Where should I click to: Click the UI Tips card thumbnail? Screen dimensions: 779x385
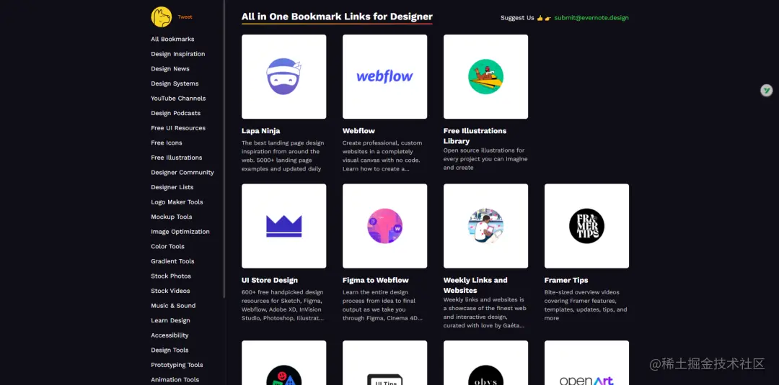click(384, 363)
